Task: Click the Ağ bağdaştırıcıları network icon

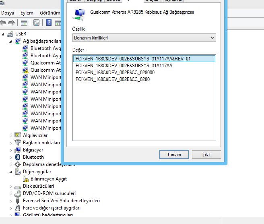Action: pos(18,41)
